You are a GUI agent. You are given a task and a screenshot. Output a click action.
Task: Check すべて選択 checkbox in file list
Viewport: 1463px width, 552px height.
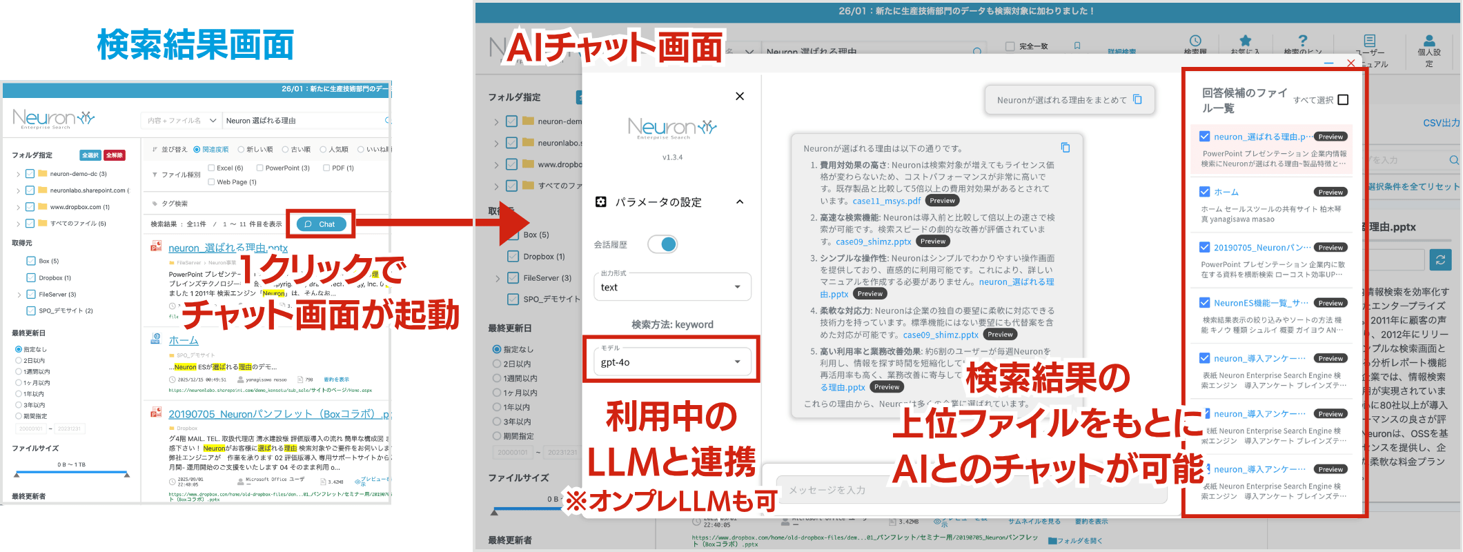1343,99
